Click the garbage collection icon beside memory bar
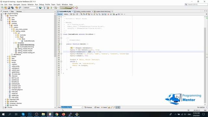Screen dimensions: 208x117 73,8
